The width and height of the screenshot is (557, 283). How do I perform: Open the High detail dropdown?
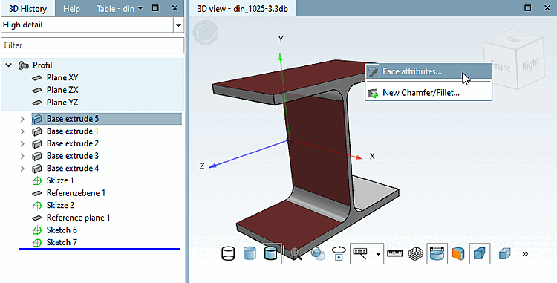coord(178,25)
